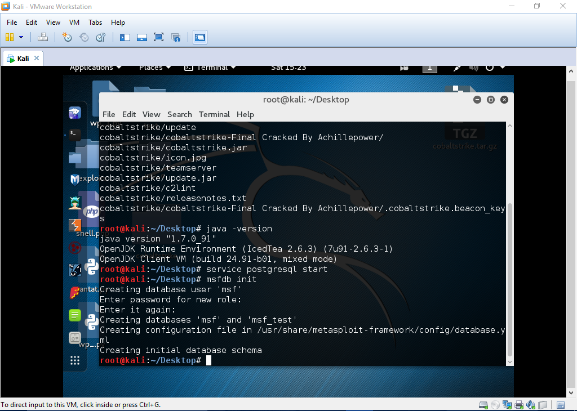Expand the Terminal app menu in top bar
Image resolution: width=577 pixels, height=411 pixels.
click(x=210, y=68)
